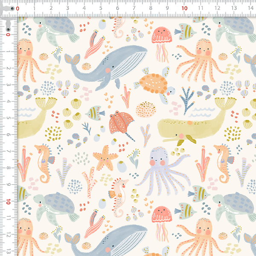
Task: Click number 12 on the top ruler
Action: pyautogui.click(x=217, y=8)
